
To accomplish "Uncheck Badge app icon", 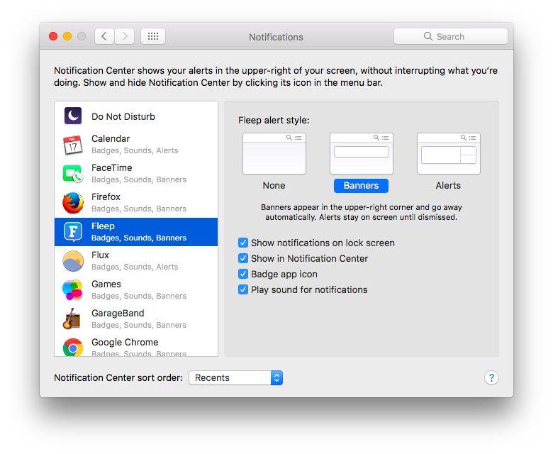I will (x=243, y=274).
